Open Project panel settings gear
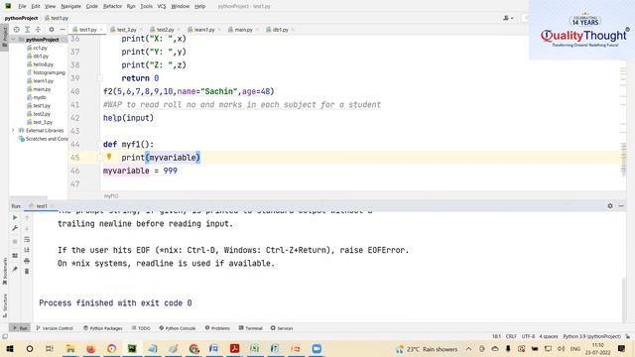The image size is (635, 357). pyautogui.click(x=52, y=30)
